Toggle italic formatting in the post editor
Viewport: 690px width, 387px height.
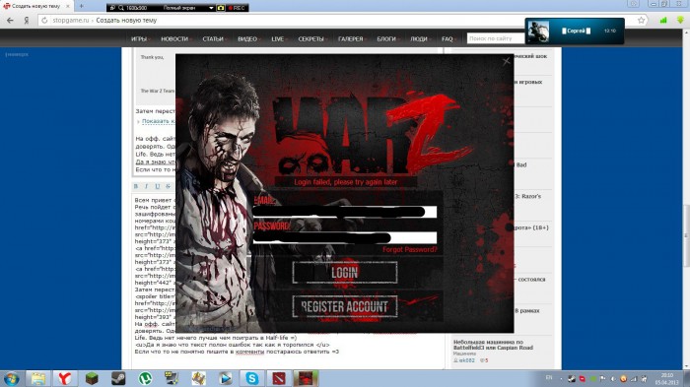147,186
